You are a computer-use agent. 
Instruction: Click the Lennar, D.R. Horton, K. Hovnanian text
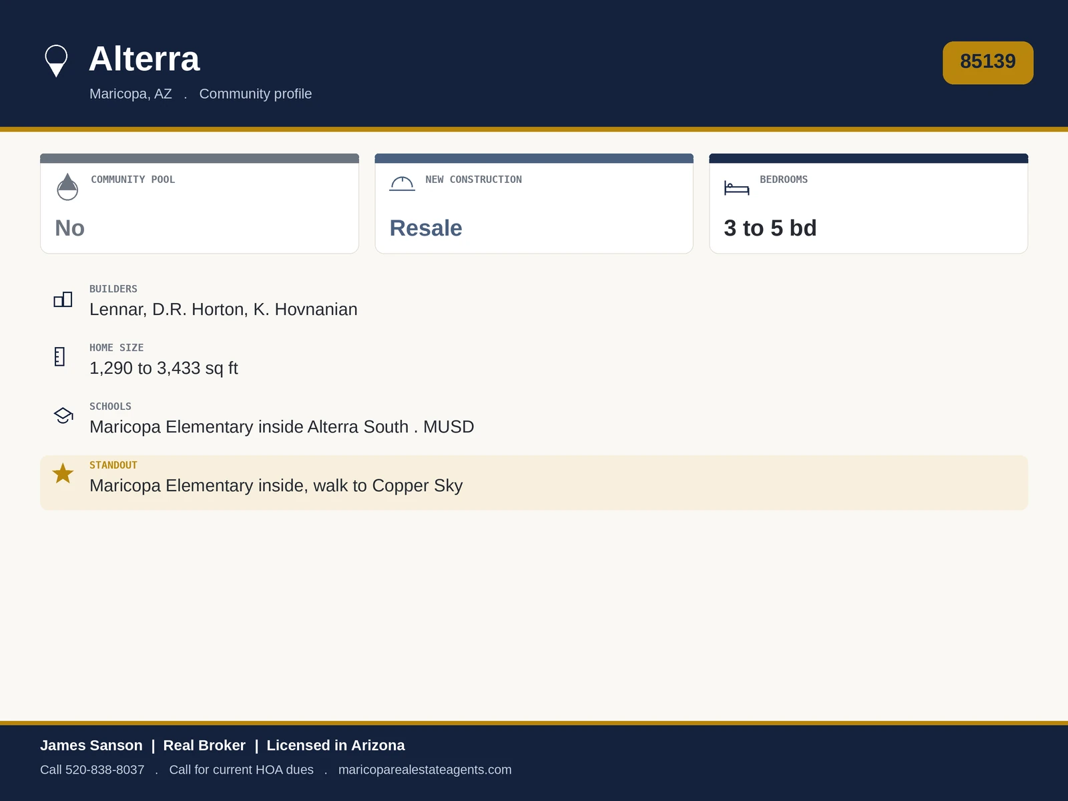224,310
